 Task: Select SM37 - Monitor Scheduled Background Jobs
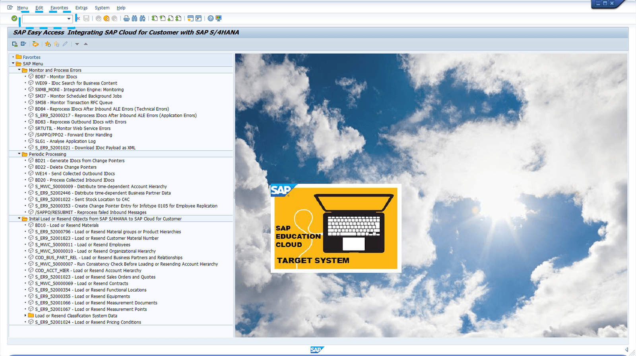pyautogui.click(x=78, y=96)
